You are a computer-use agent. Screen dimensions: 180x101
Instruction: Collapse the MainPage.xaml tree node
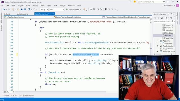(158, 51)
